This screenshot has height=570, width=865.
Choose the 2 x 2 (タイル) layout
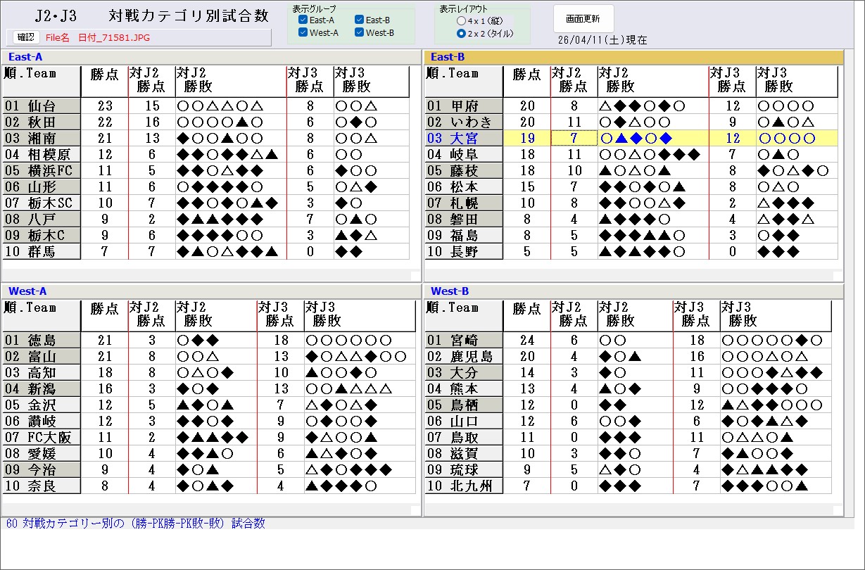[x=461, y=33]
